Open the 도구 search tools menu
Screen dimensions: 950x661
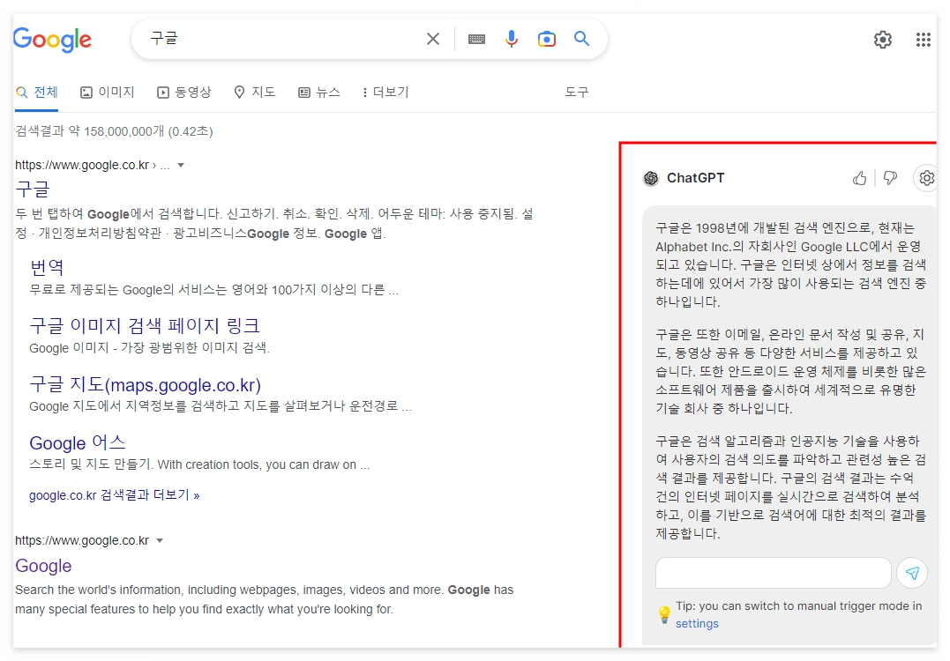(x=577, y=92)
